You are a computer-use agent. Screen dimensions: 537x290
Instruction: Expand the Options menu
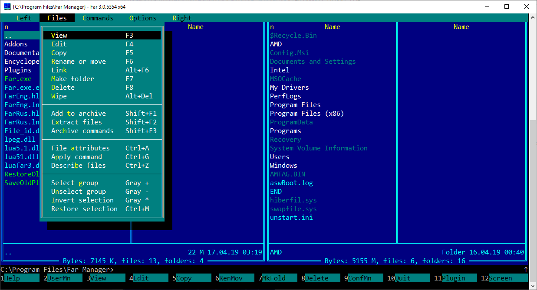[x=143, y=18]
